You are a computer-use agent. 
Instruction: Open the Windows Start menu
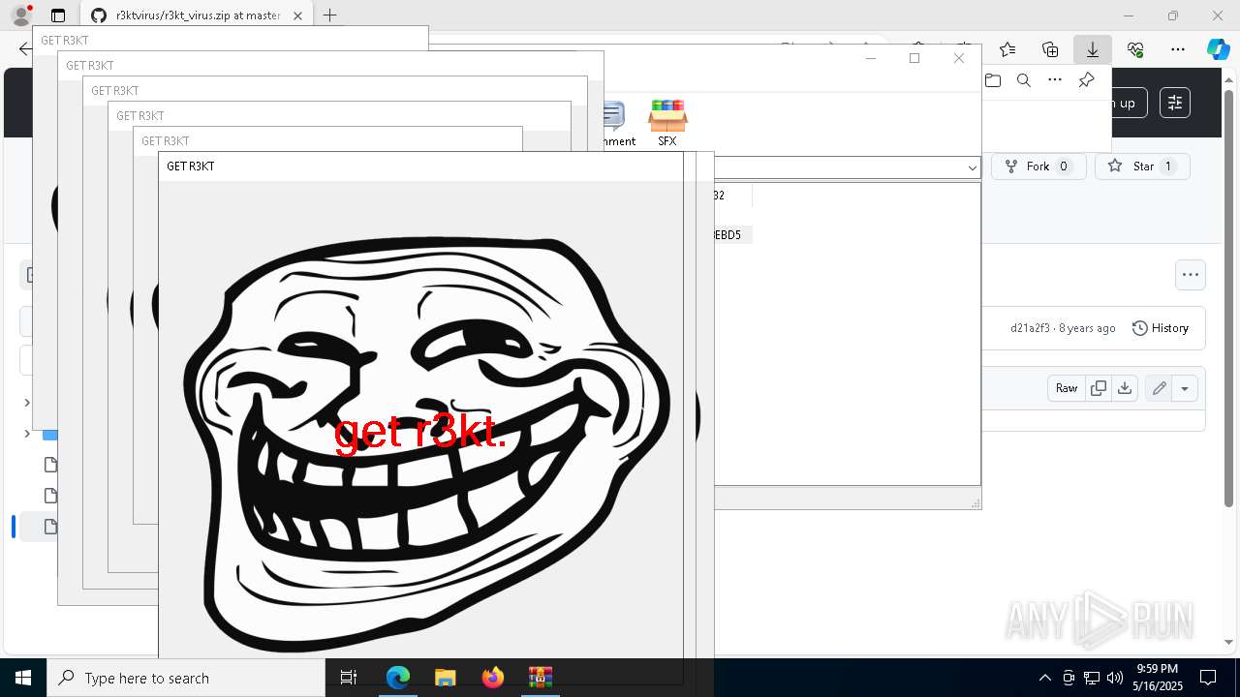click(x=23, y=678)
